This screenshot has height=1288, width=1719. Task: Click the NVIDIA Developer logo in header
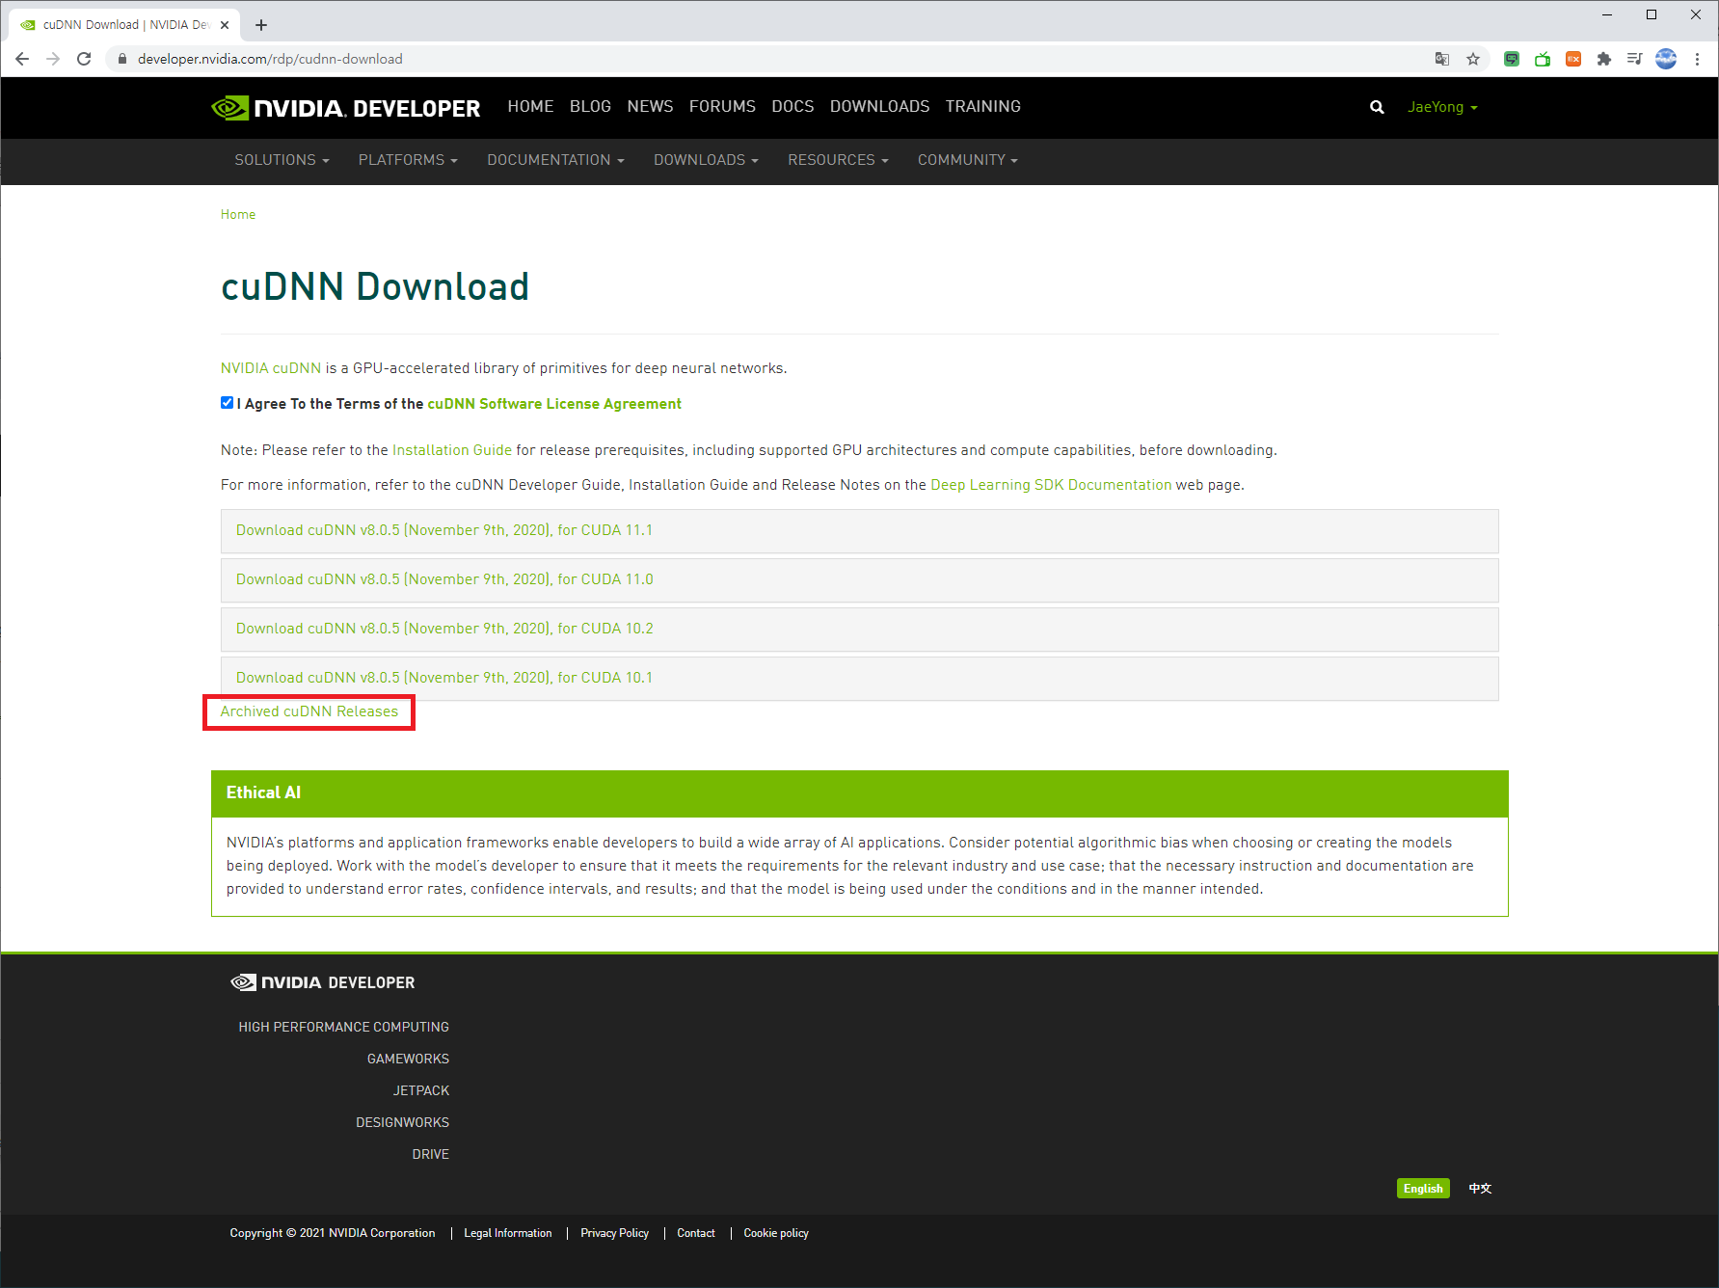345,108
